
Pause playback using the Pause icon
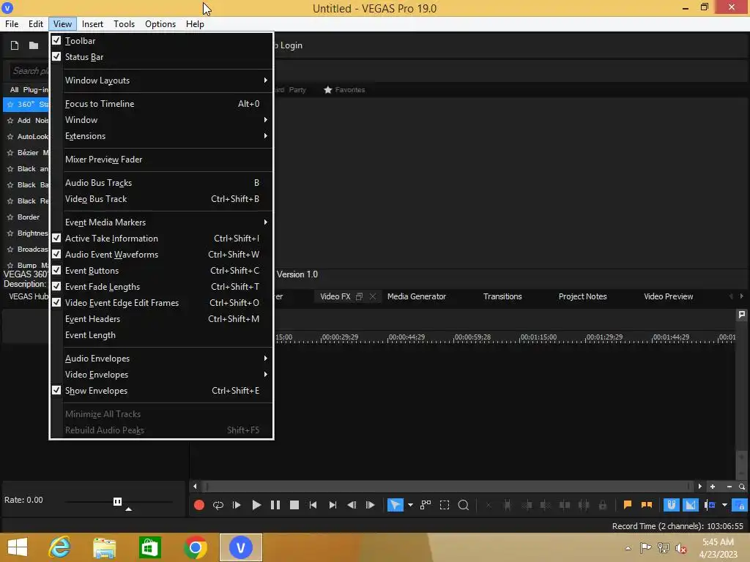(275, 505)
